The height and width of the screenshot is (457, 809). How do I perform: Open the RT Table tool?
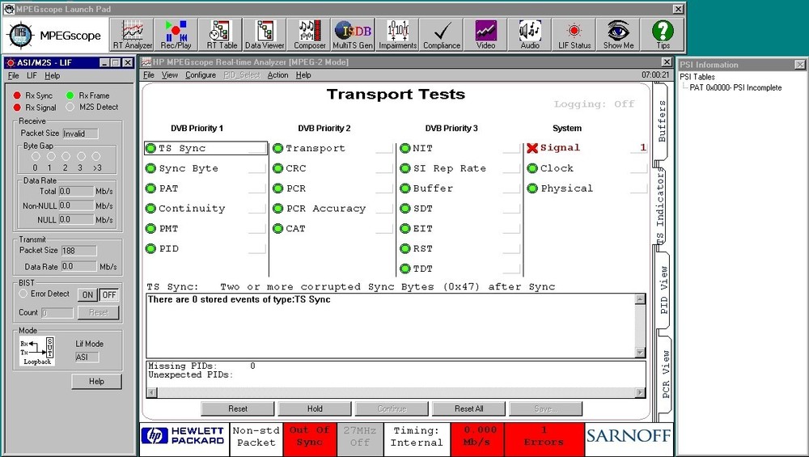(x=222, y=35)
